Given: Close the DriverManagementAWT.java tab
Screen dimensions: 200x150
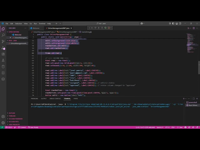Looking at the screenshot, I should (x=71, y=28).
